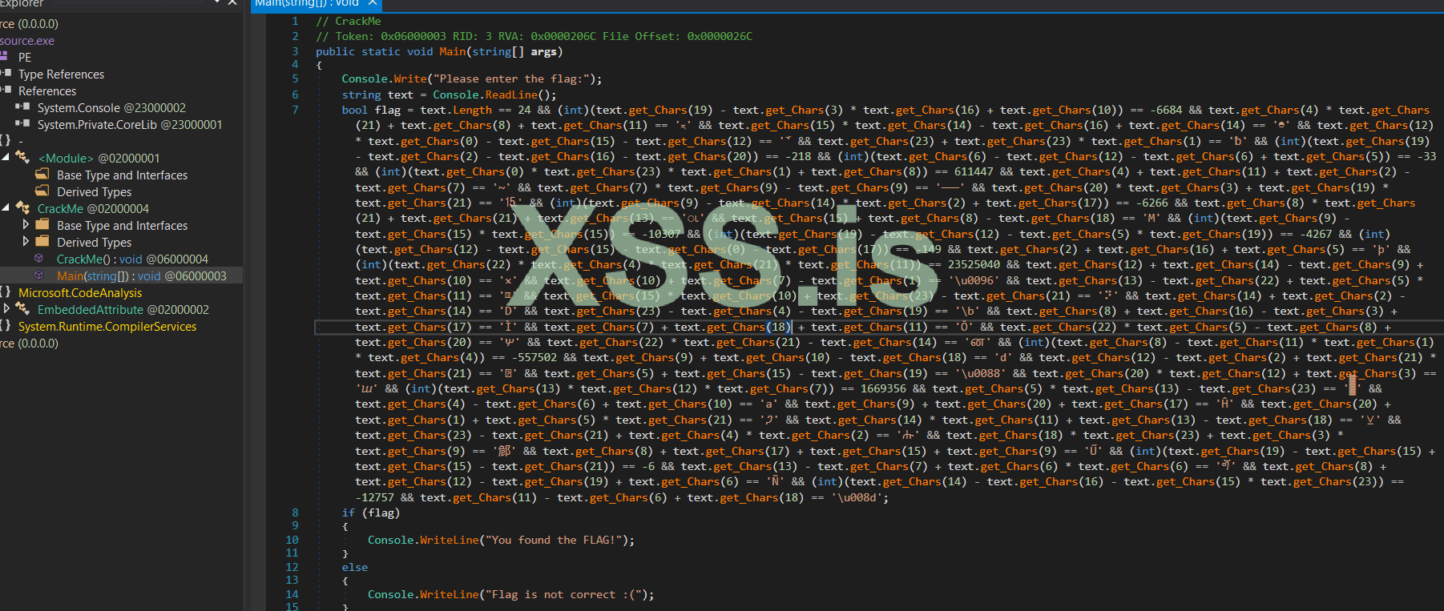Click line number 14 in the gutter
The width and height of the screenshot is (1444, 611).
(x=292, y=594)
